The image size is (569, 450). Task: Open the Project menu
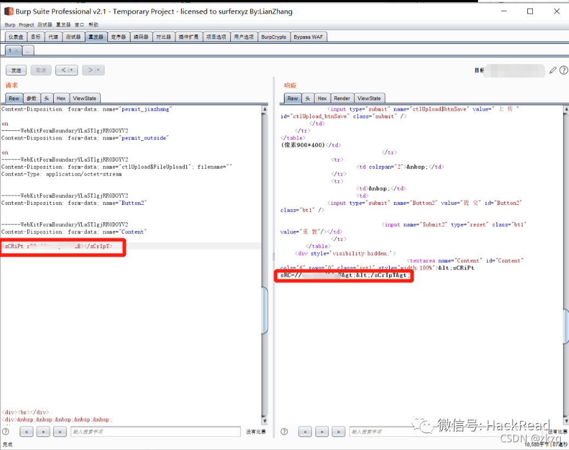[x=26, y=25]
